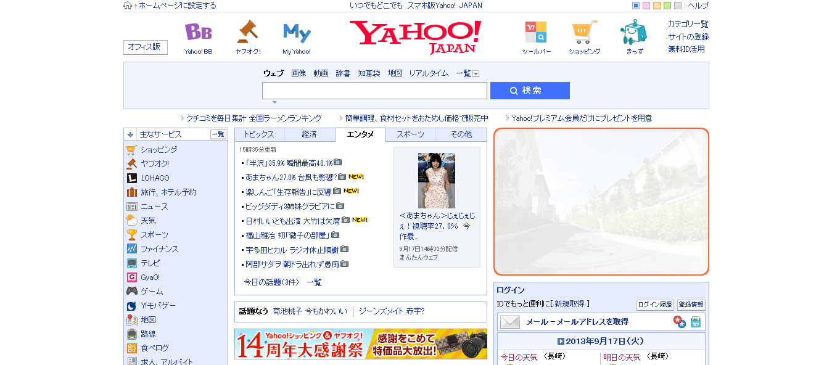Switch to the トピックス tab
The width and height of the screenshot is (832, 365).
pyautogui.click(x=260, y=134)
